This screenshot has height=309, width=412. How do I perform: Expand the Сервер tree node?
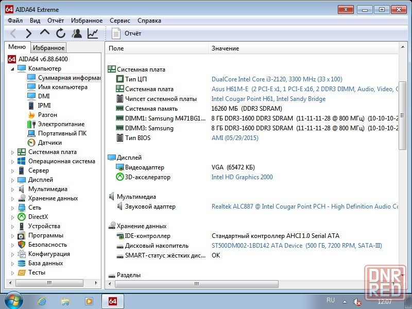pyautogui.click(x=12, y=171)
